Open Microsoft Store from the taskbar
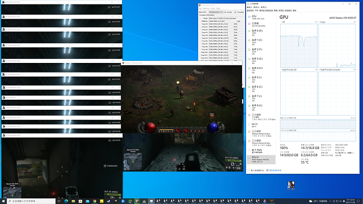This screenshot has width=363, height=204. point(80,201)
